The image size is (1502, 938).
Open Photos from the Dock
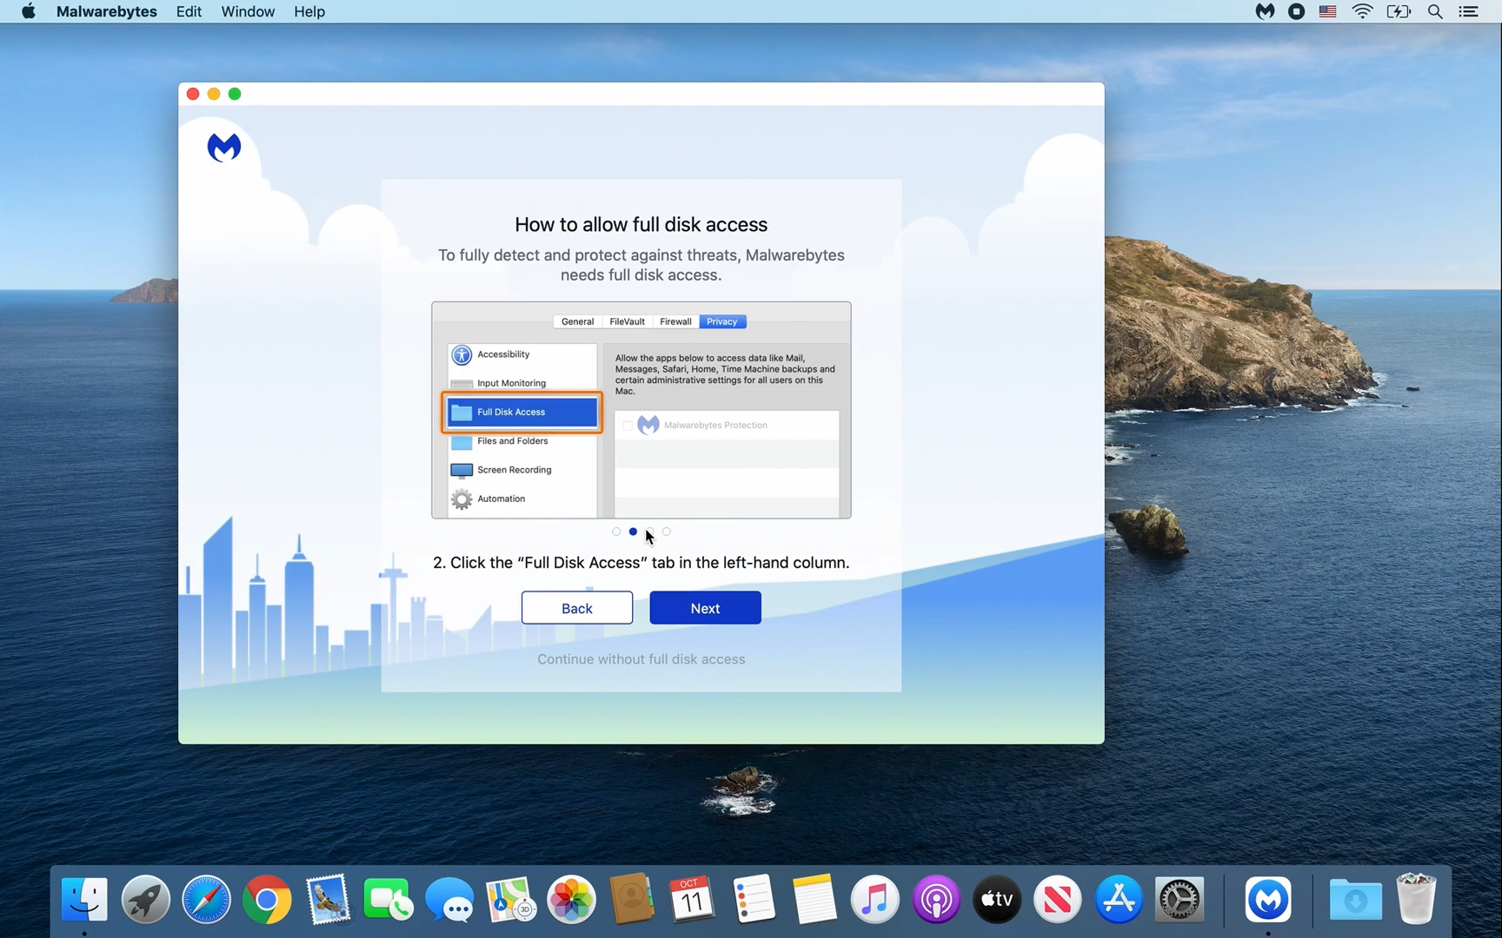coord(571,899)
